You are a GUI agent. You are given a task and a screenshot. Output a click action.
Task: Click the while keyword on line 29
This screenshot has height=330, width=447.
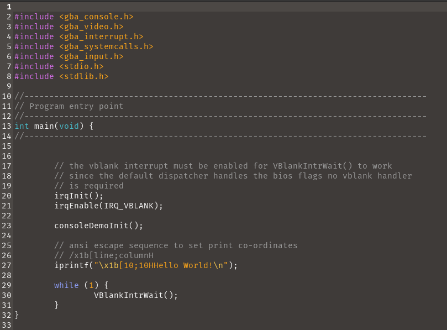point(66,285)
